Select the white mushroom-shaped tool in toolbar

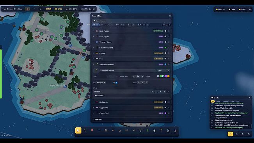[x=155, y=130]
